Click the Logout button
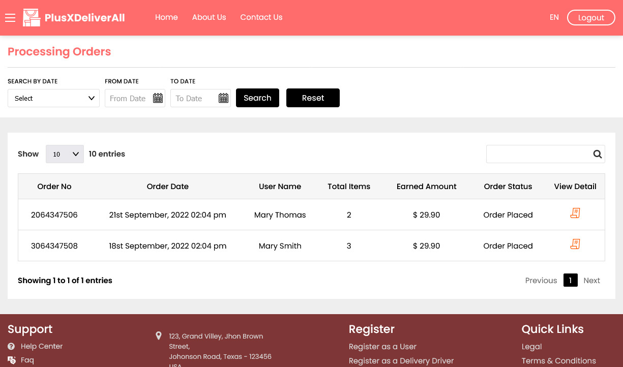623x367 pixels. [591, 18]
